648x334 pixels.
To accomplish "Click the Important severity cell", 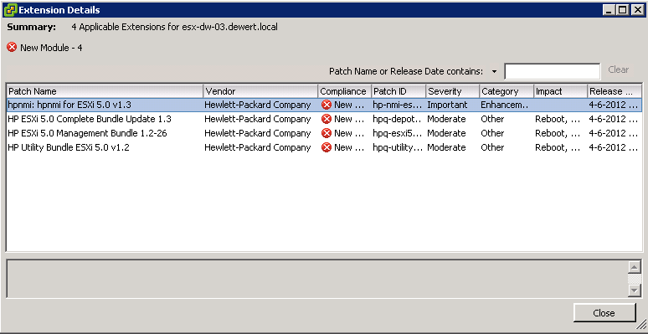I will coord(447,105).
